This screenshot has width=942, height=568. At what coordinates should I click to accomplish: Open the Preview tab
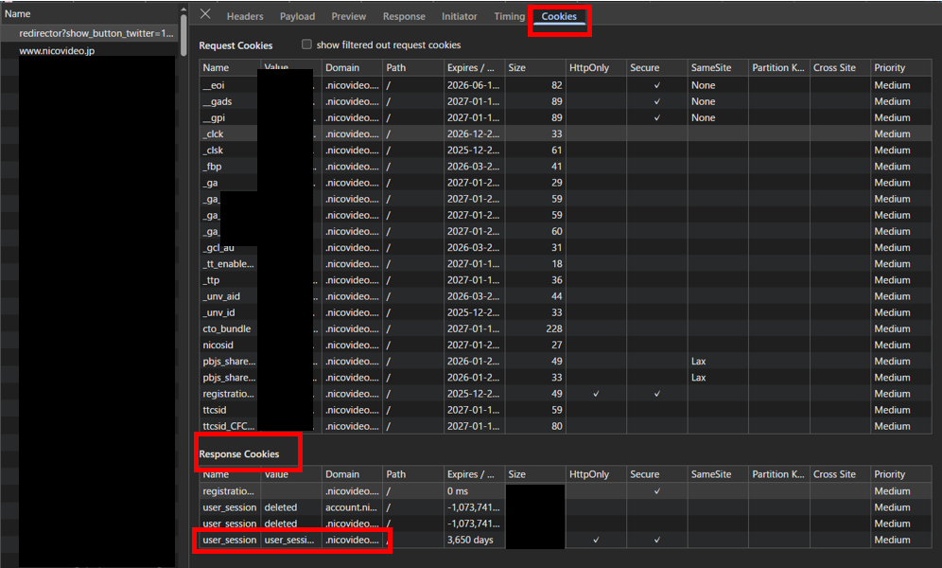(x=348, y=16)
